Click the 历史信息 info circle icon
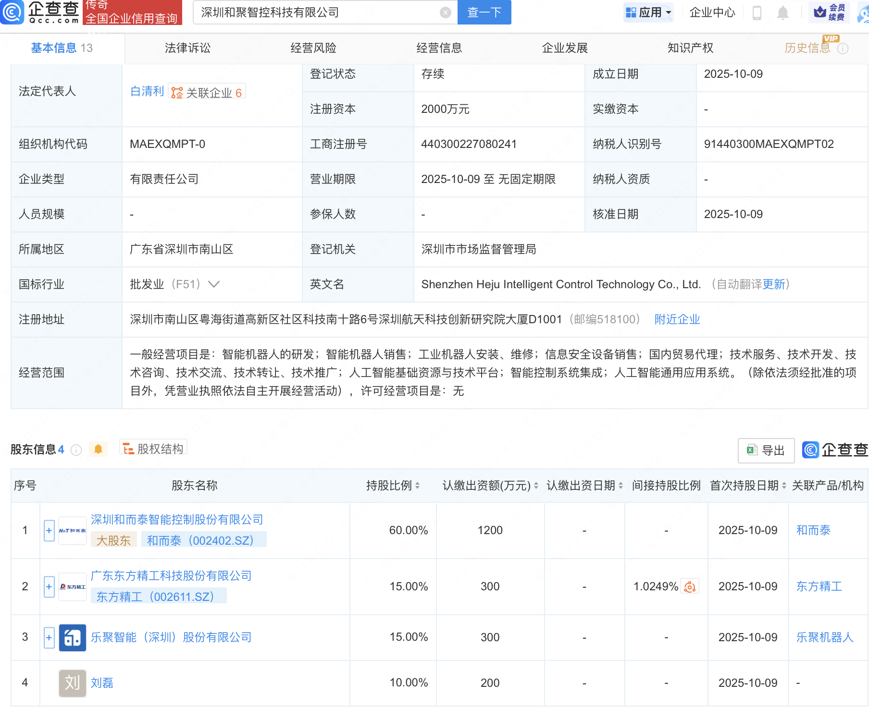The image size is (869, 707). [x=843, y=49]
